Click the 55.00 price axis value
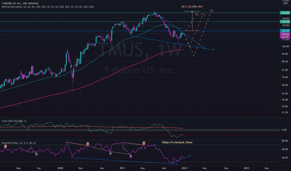The height and width of the screenshot is (171, 291). (285, 106)
